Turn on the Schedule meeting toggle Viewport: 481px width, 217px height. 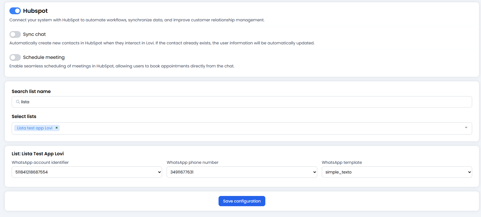pos(15,57)
